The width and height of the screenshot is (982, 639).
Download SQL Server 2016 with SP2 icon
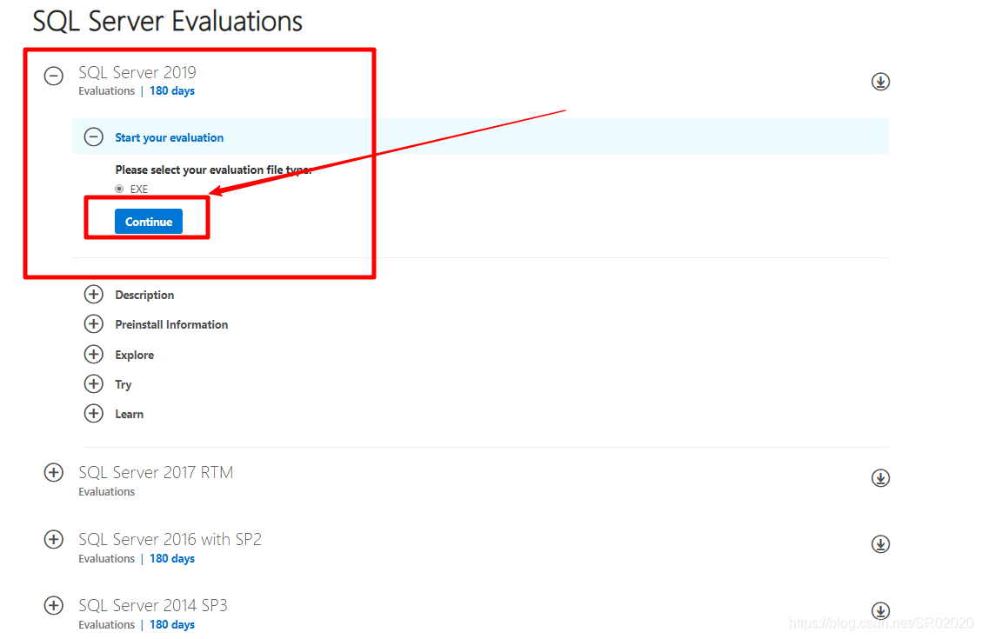tap(880, 544)
